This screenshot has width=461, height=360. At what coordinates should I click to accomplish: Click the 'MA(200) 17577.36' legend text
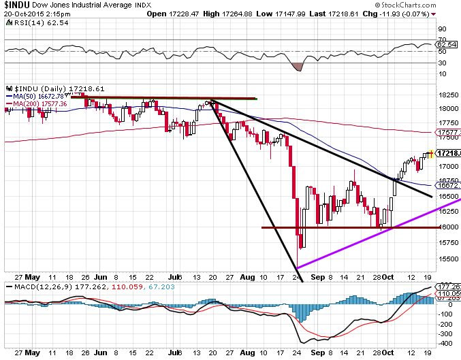pyautogui.click(x=40, y=103)
